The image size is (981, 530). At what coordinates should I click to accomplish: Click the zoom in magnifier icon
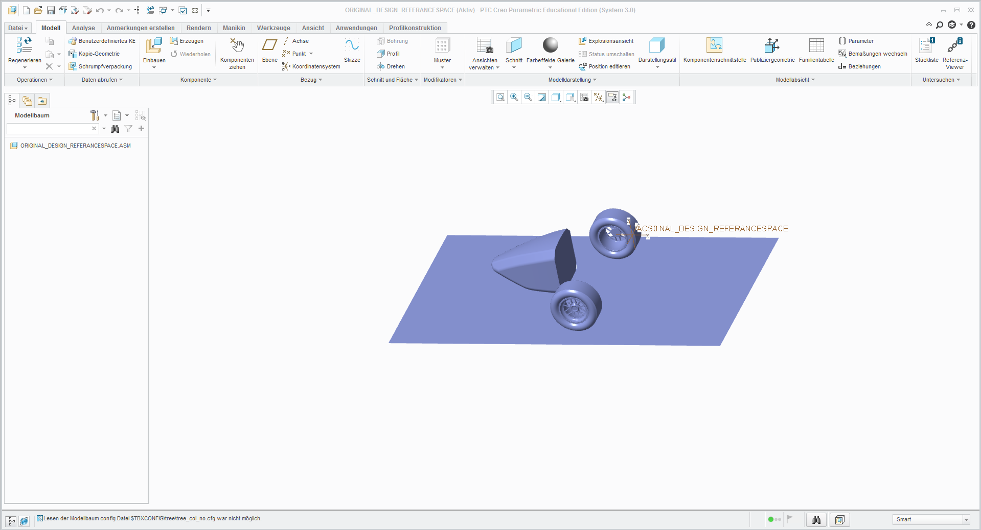pyautogui.click(x=514, y=98)
